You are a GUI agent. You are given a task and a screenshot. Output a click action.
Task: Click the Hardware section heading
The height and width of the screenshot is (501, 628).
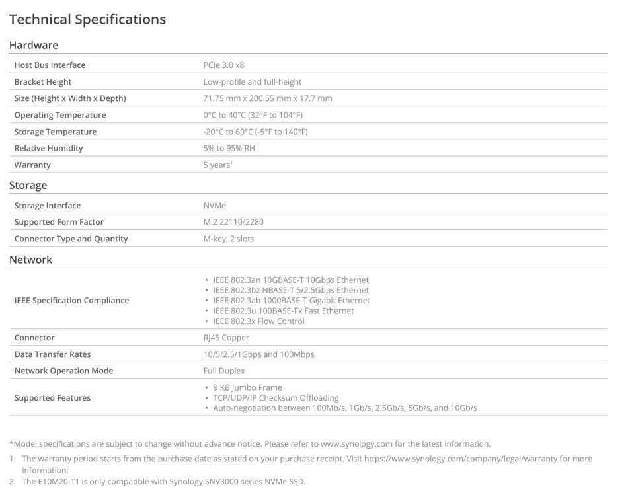point(34,45)
